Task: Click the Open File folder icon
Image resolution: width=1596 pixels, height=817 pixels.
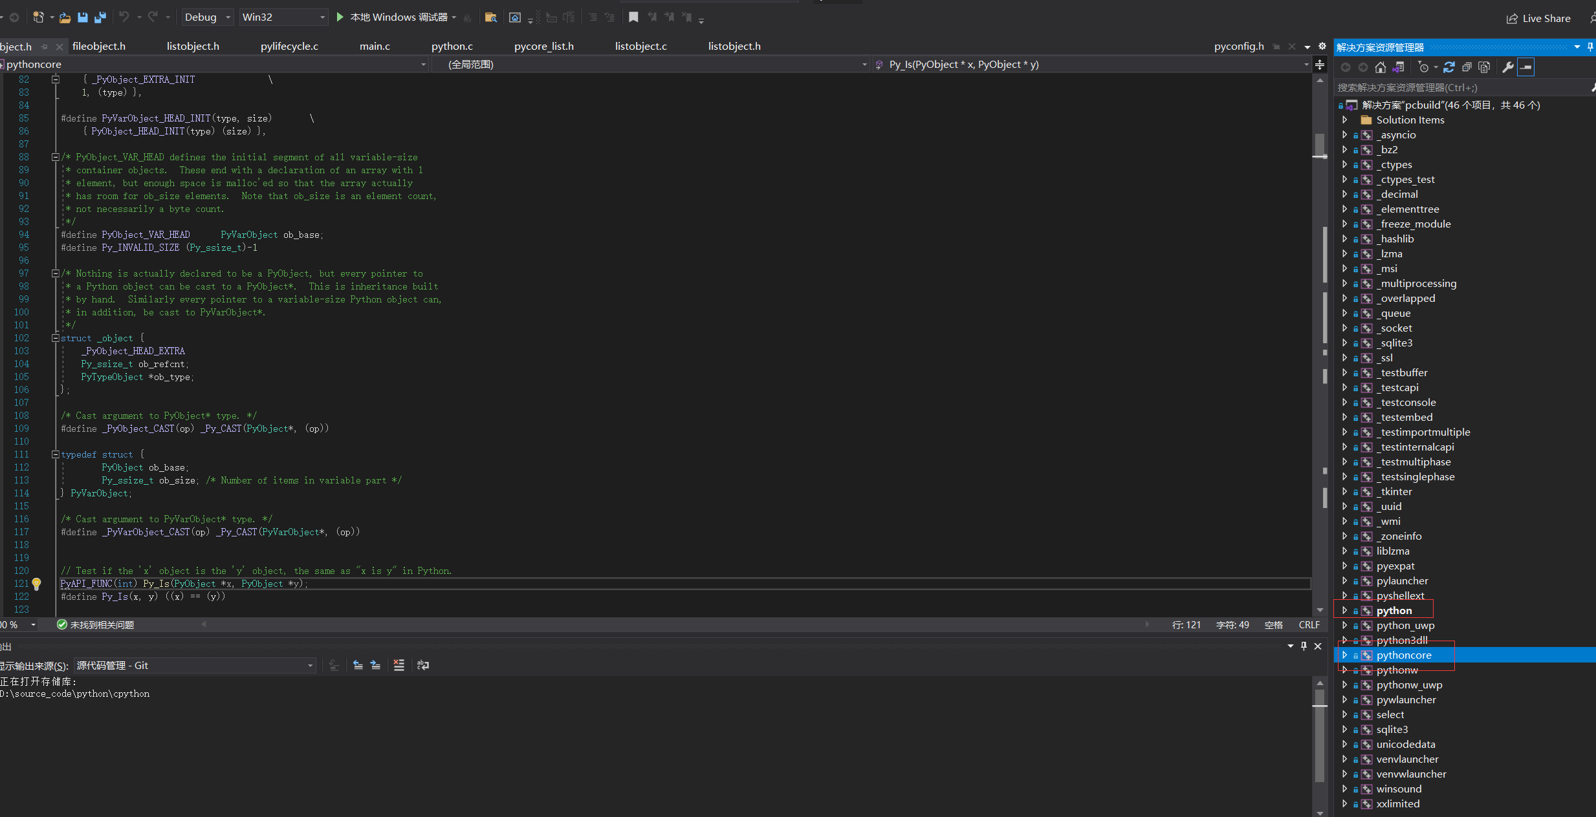Action: tap(65, 17)
